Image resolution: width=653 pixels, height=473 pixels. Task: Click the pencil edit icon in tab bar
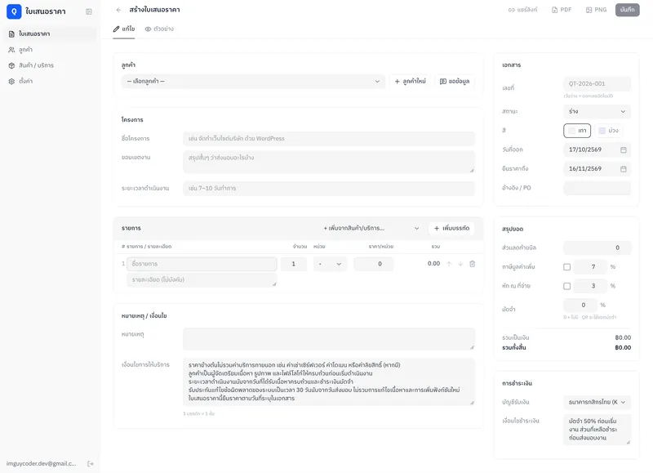click(116, 29)
